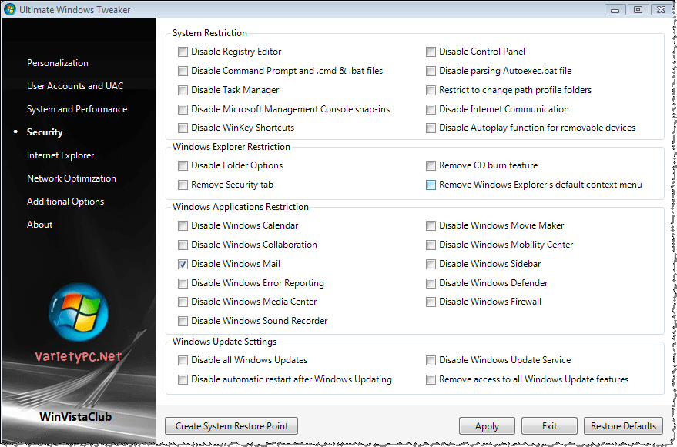Tick Disable Windows Mobility Center
This screenshot has height=447, width=677.
pyautogui.click(x=431, y=245)
